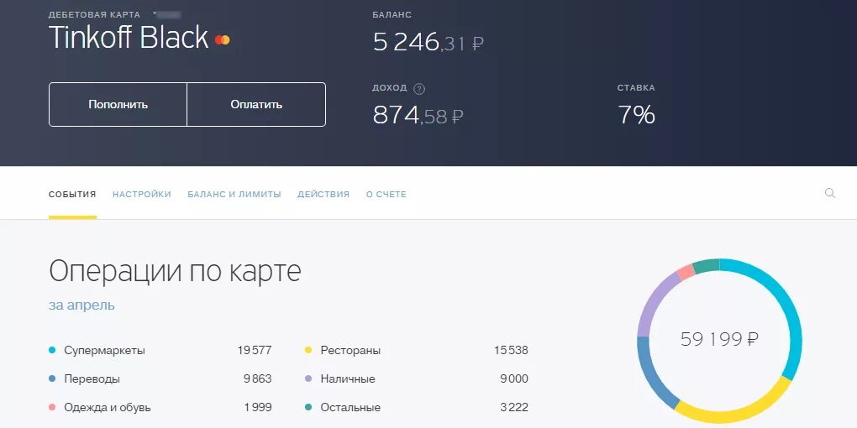Click the balance amount 5 246,31 ₽
Viewport: 857px width, 428px height.
click(428, 43)
